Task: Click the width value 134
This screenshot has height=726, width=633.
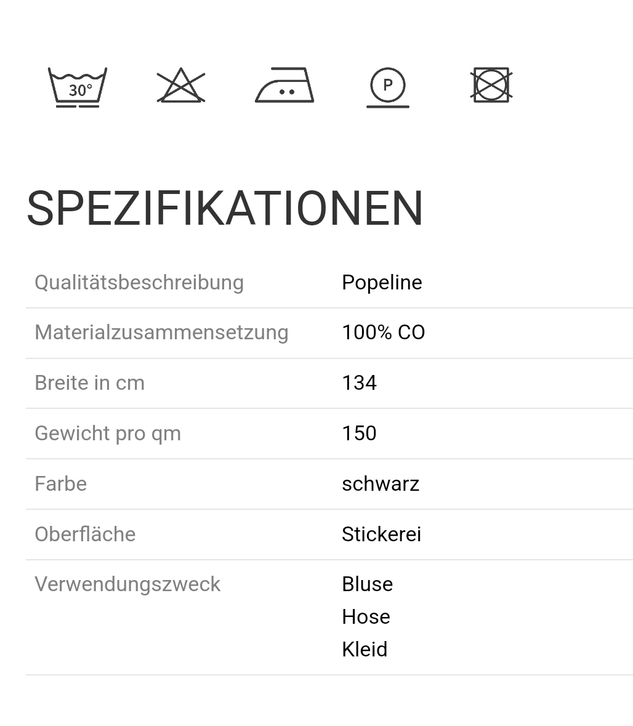Action: pyautogui.click(x=359, y=383)
